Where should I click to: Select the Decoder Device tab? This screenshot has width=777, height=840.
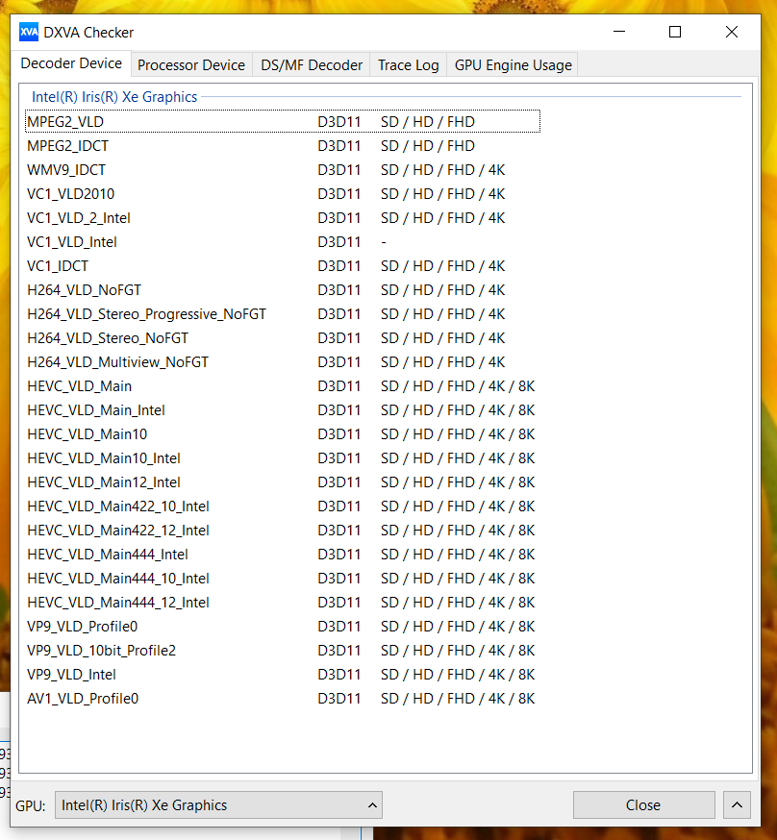pos(71,63)
